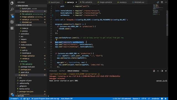
Task: Open the Output panel tab
Action: point(62,71)
